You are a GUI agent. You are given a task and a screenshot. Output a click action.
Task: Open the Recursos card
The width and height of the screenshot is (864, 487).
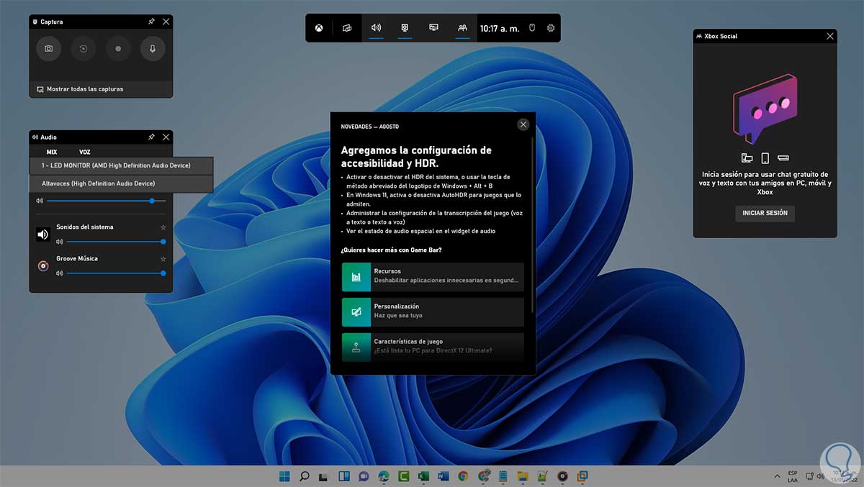click(x=433, y=276)
